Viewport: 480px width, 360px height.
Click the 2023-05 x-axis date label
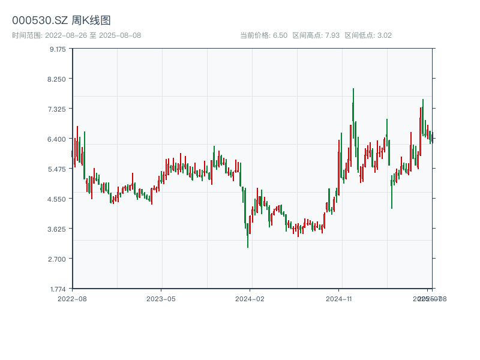tap(161, 298)
